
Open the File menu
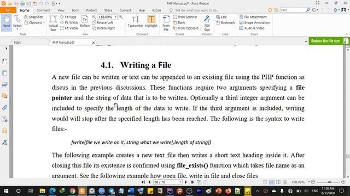click(x=8, y=10)
